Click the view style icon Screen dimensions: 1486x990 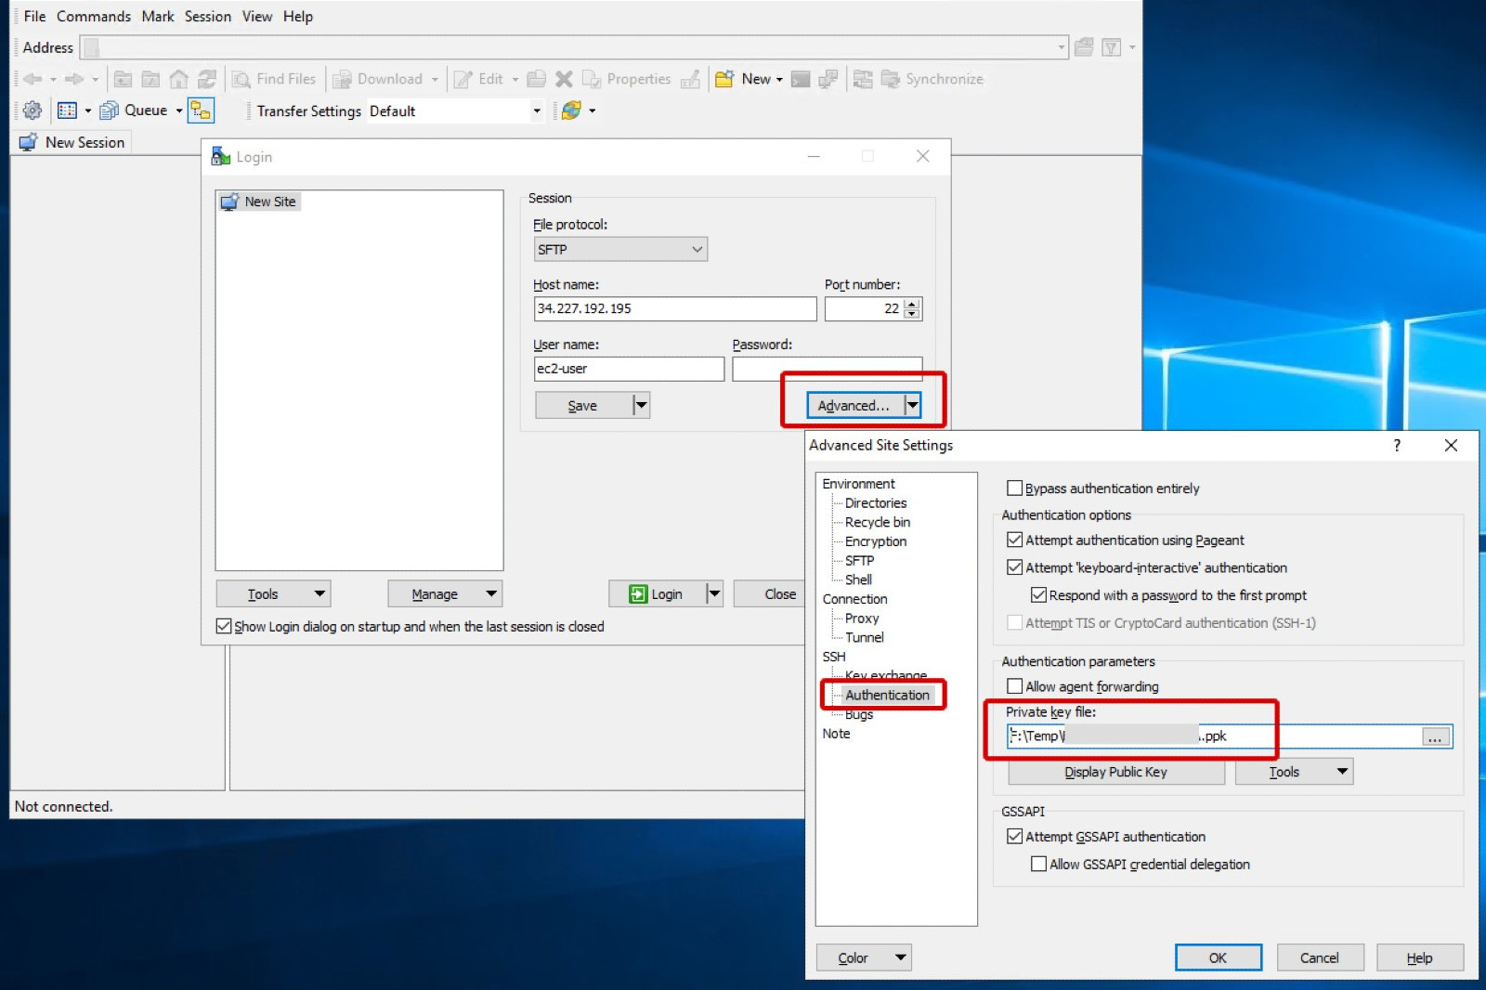67,111
